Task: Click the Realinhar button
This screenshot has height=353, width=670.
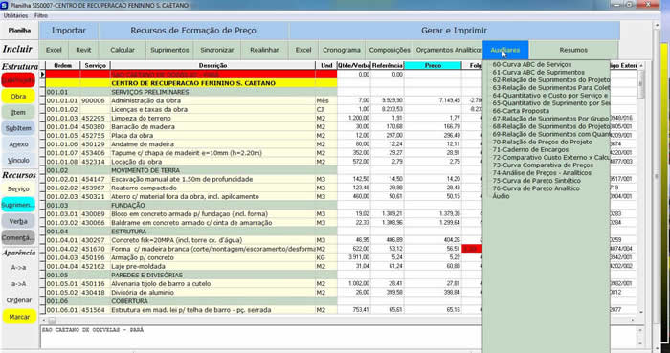Action: [x=264, y=50]
